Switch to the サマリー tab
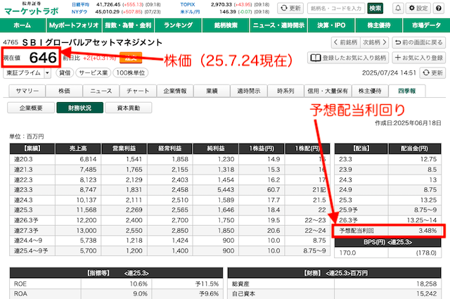The width and height of the screenshot is (450, 299). coord(27,91)
